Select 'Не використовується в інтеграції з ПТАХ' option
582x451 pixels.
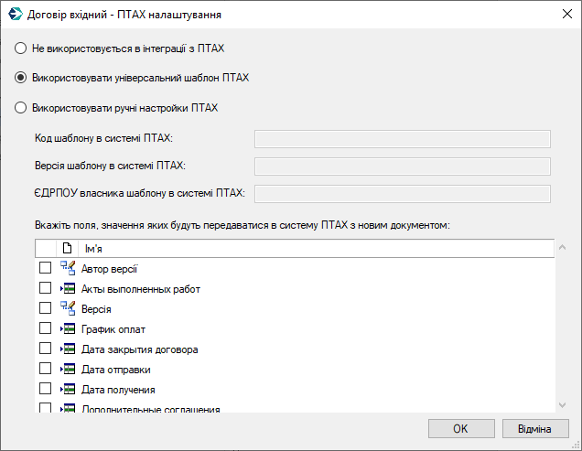click(20, 48)
